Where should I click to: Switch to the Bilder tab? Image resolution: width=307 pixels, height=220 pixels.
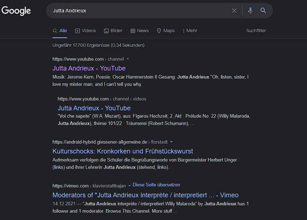point(113,31)
